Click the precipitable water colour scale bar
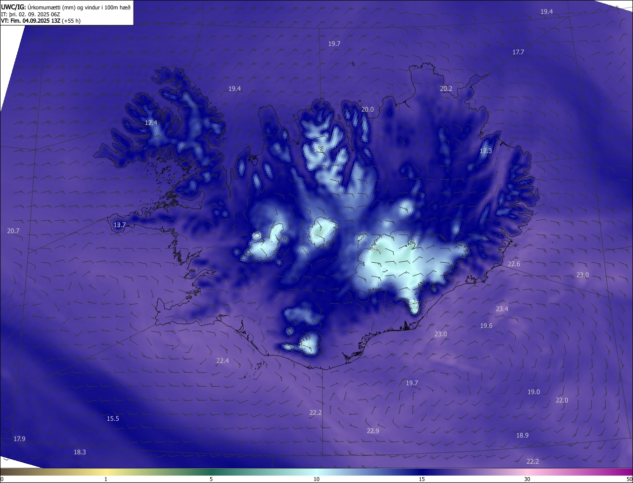 click(x=316, y=472)
